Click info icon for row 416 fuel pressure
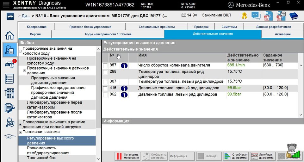304x162 pixels. (124, 88)
